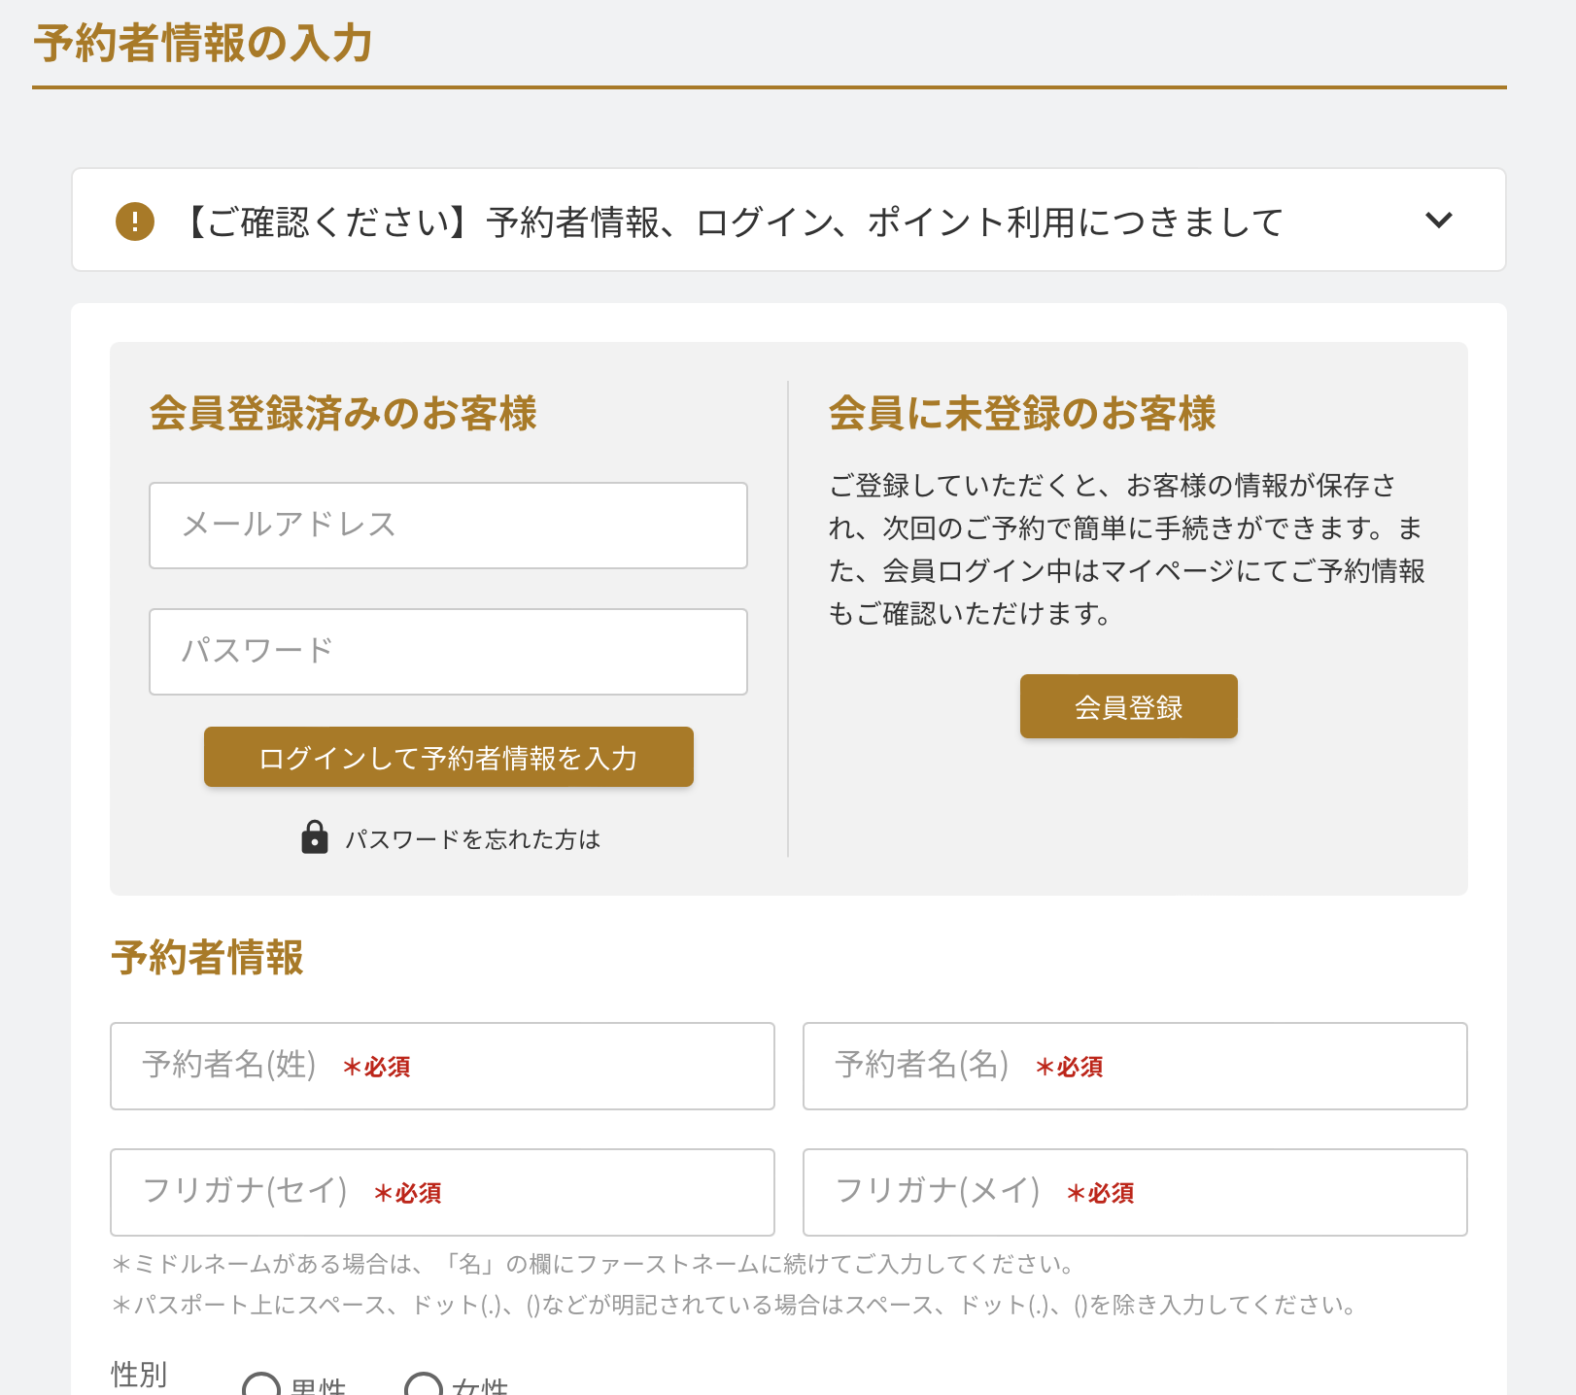
Task: Click the 予約者情報 section heading
Action: click(208, 957)
